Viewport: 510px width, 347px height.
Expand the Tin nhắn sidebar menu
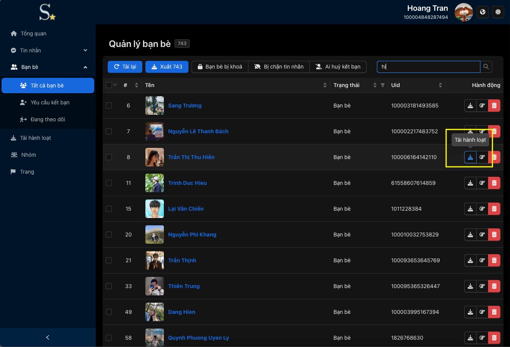pos(48,50)
